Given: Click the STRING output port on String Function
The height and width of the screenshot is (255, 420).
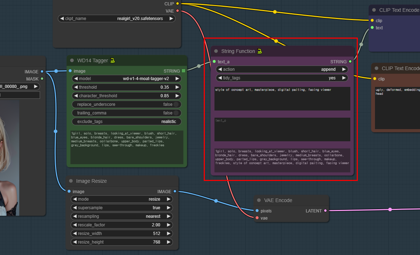Looking at the screenshot, I should point(350,62).
